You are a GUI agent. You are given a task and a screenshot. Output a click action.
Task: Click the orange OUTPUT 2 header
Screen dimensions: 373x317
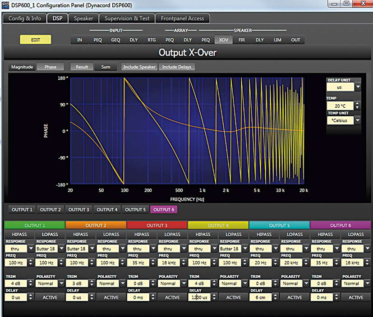point(96,225)
